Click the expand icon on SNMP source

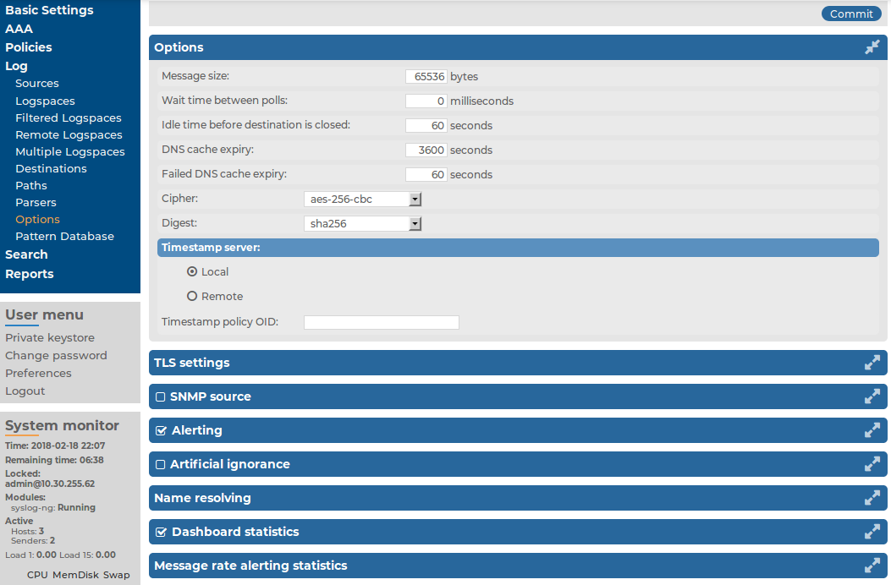(872, 396)
